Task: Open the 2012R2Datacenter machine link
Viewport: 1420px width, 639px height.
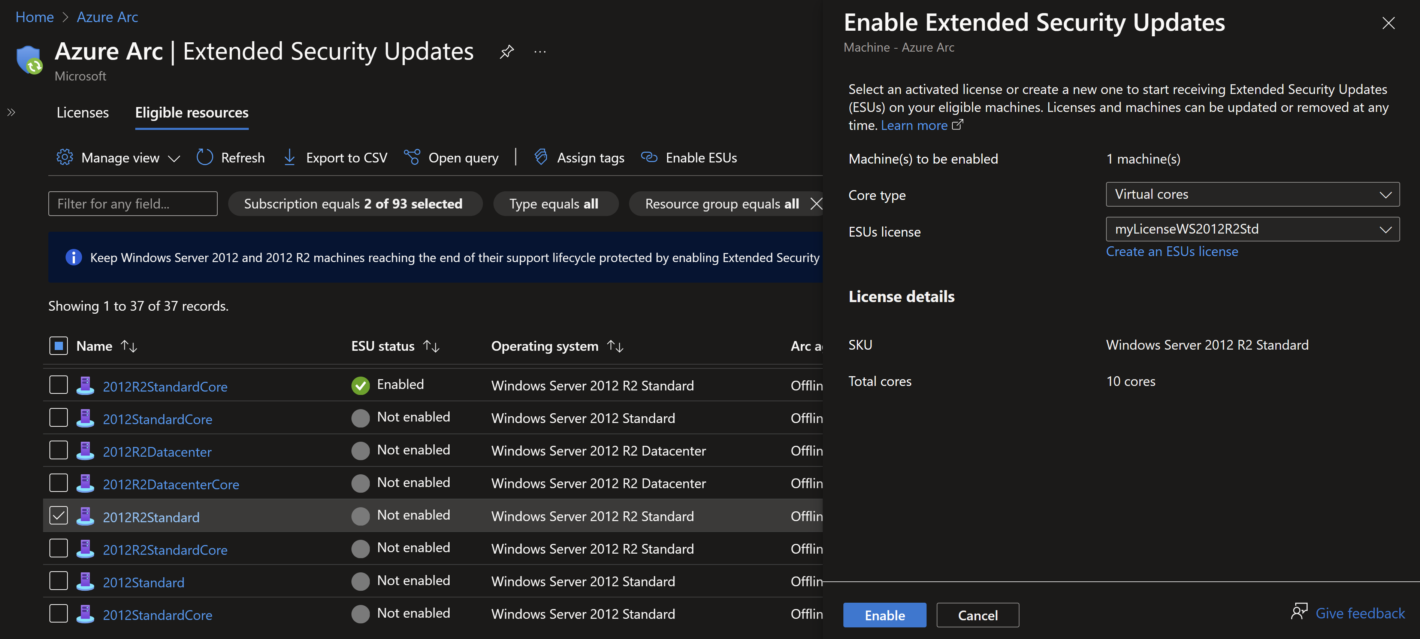Action: point(157,452)
